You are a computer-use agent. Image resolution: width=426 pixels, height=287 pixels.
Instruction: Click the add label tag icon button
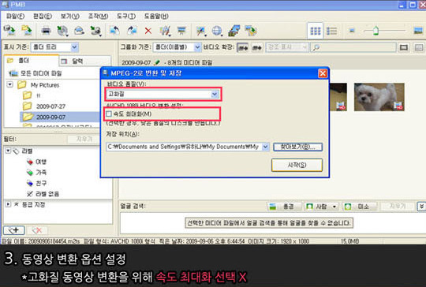point(14,230)
